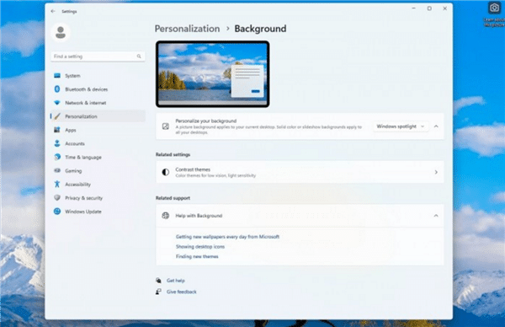Click the Apps sidebar icon
The image size is (505, 327).
[57, 130]
